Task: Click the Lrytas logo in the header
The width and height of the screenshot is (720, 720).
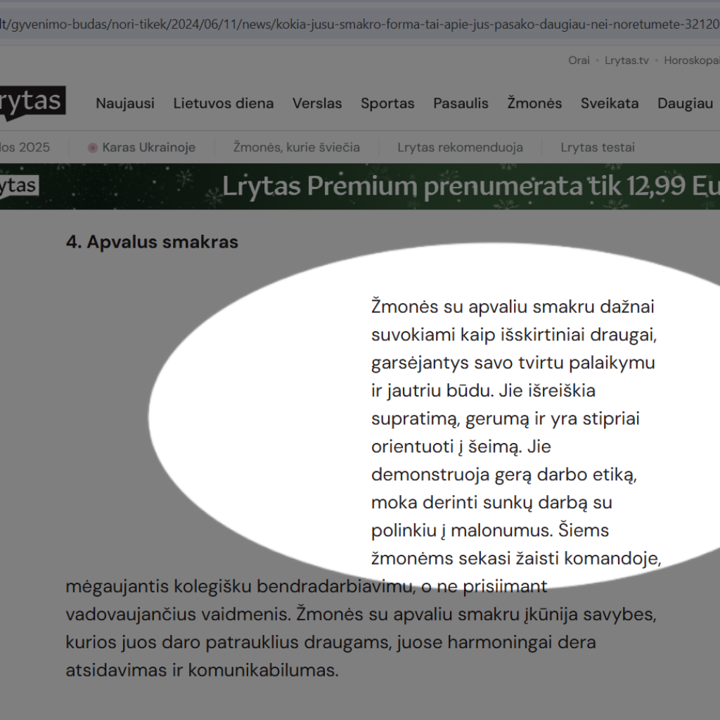Action: coord(32,103)
